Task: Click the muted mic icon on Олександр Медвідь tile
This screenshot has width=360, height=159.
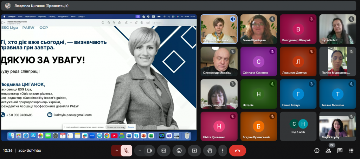Action: (x=233, y=52)
